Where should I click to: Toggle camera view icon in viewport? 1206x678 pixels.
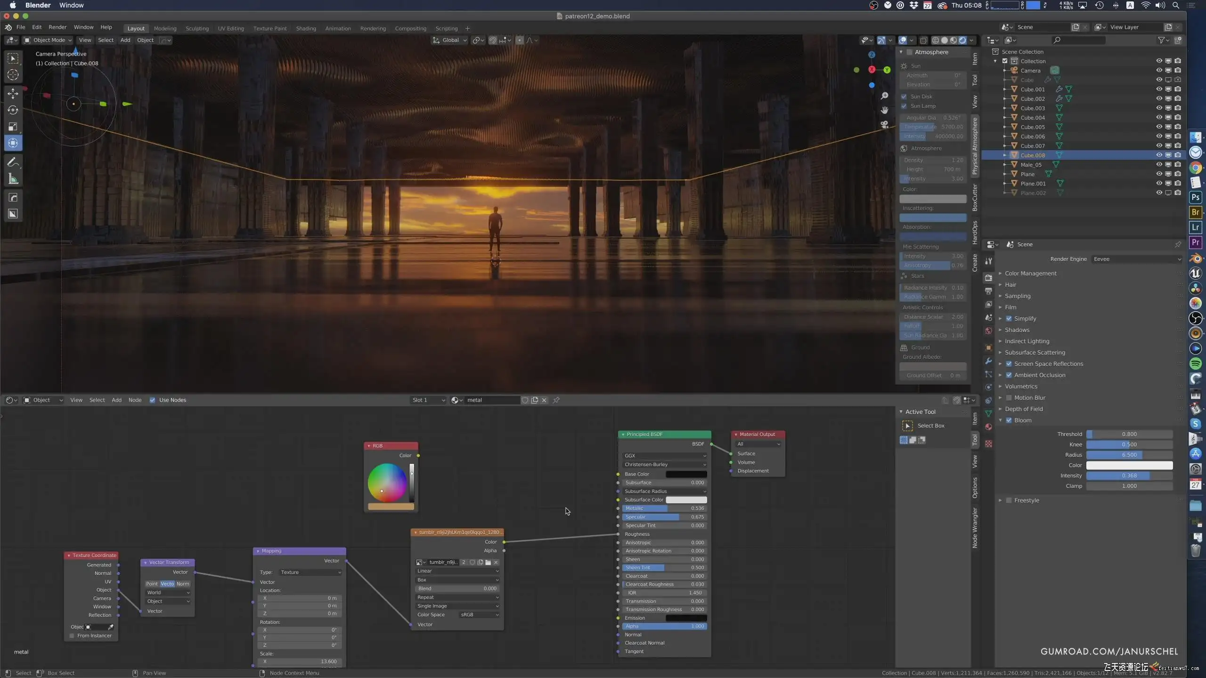coord(884,125)
